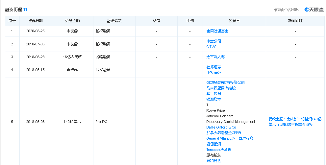Select the date 2018-06-15 cell

tap(35, 70)
